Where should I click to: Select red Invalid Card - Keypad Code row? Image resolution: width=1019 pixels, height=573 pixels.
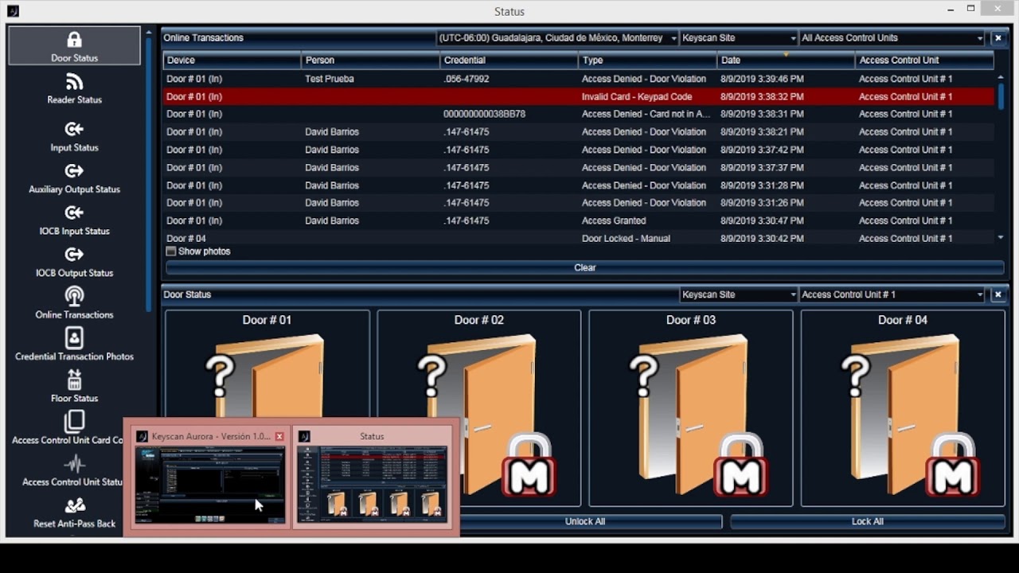(579, 96)
